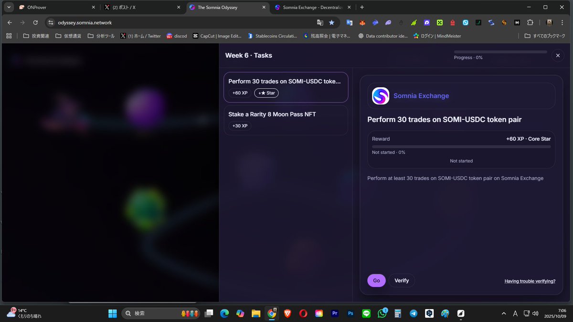Open the 'Having trouble verifying?' link
The width and height of the screenshot is (573, 322).
click(x=530, y=281)
